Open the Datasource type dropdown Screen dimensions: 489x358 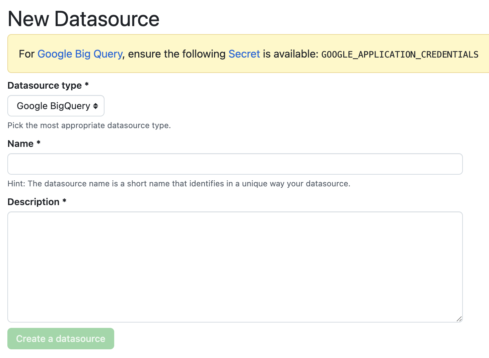[56, 106]
